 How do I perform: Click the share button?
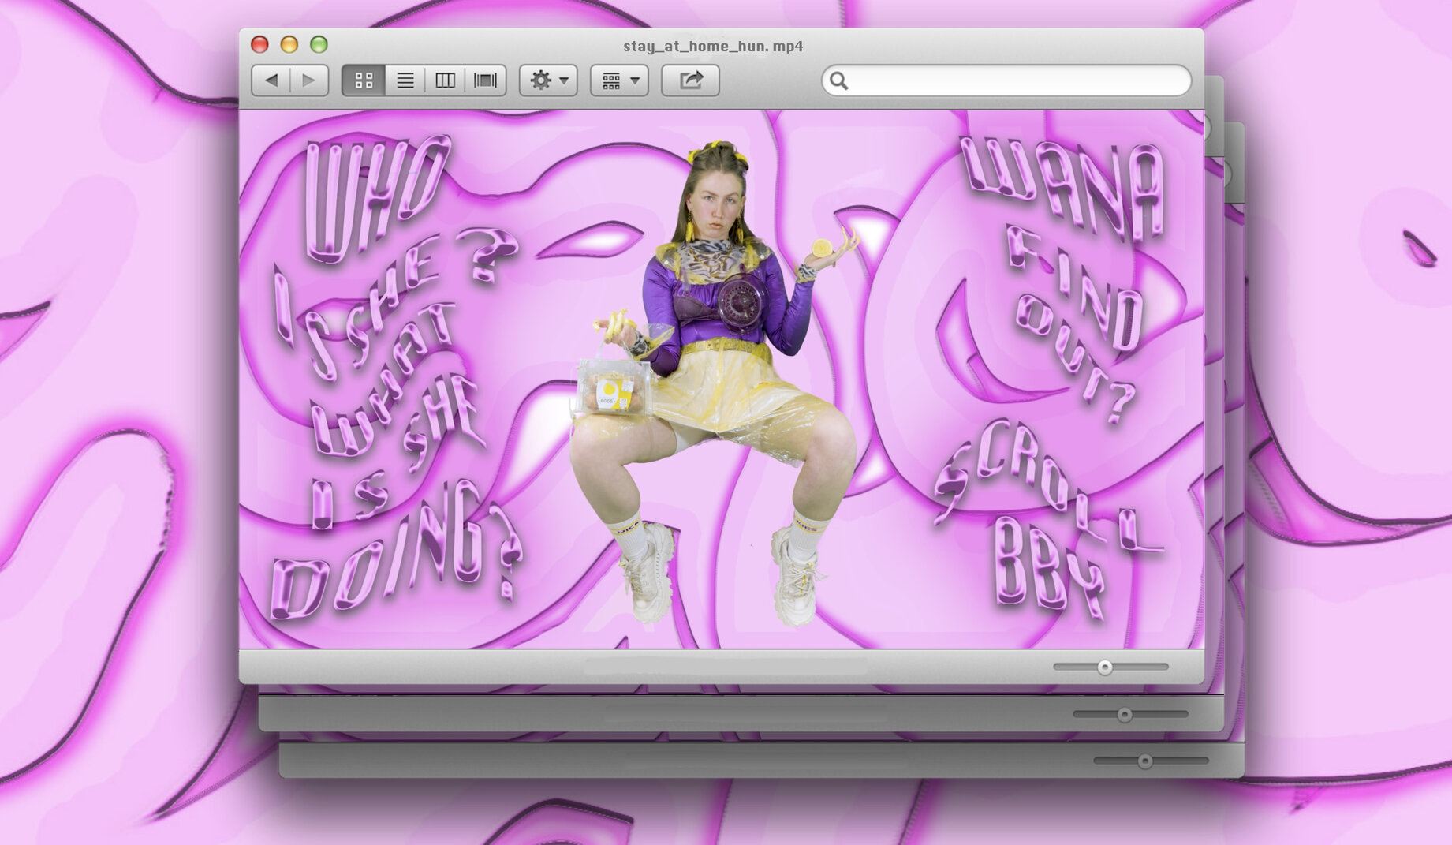point(690,80)
